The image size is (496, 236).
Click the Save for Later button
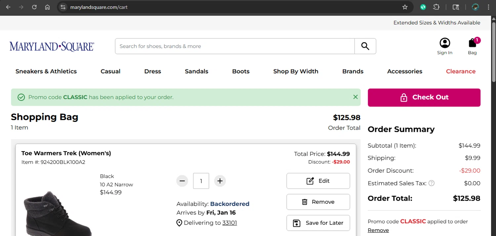point(318,223)
